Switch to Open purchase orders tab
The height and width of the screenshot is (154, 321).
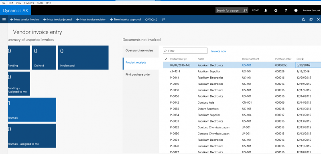tap(141, 50)
